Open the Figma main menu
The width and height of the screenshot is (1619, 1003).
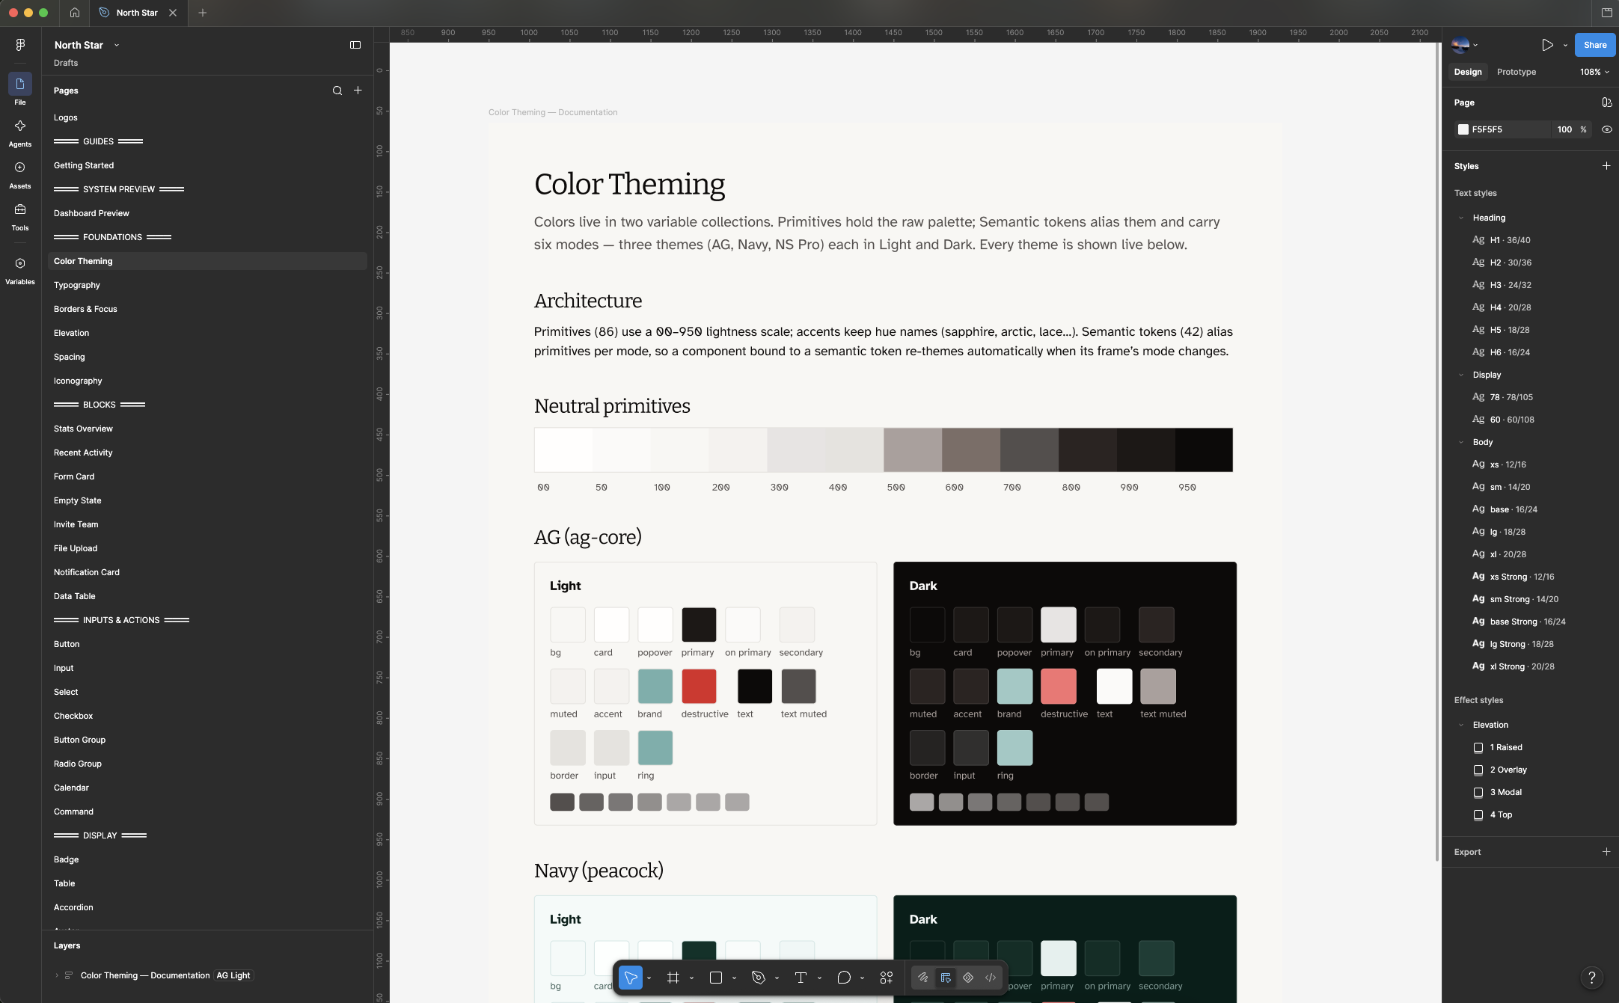(20, 45)
